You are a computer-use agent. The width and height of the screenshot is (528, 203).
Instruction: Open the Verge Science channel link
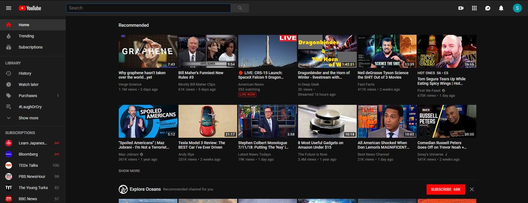(x=130, y=84)
